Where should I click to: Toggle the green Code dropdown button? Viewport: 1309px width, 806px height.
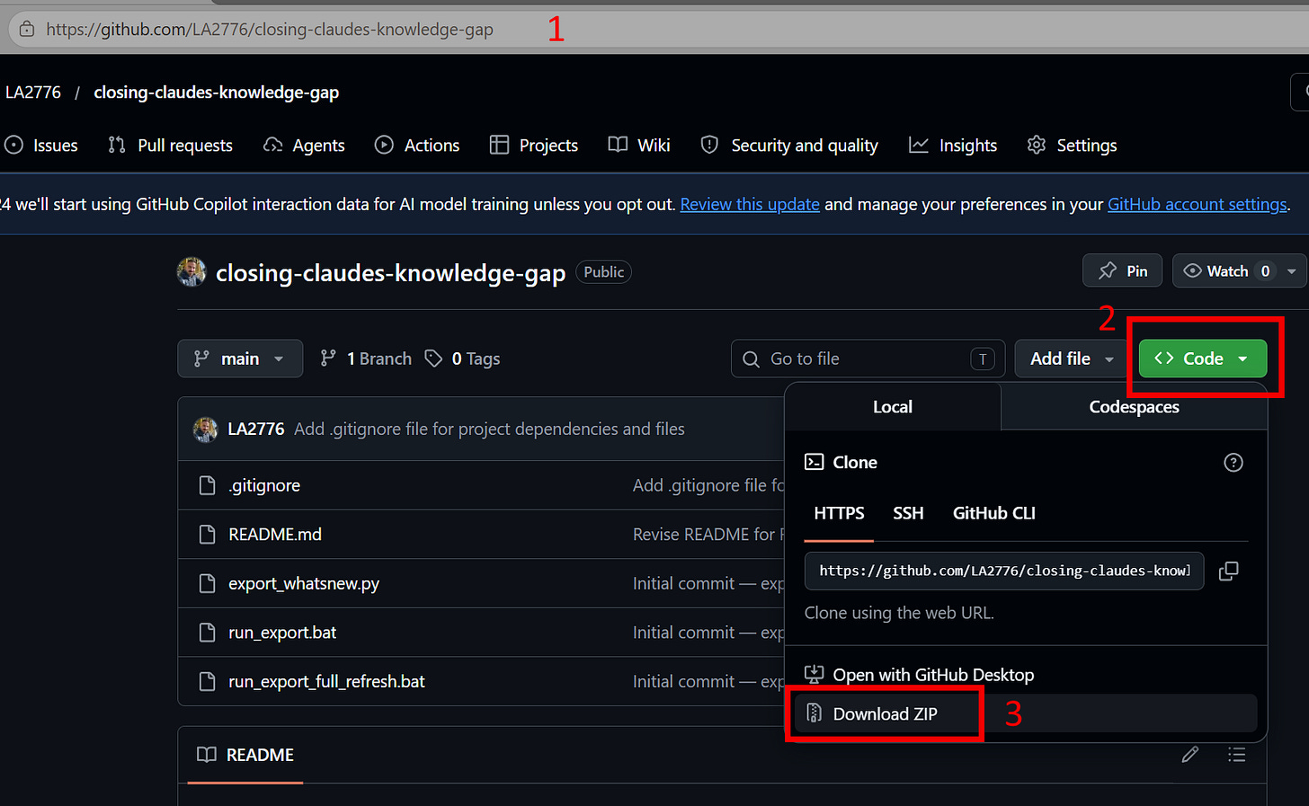click(1203, 359)
